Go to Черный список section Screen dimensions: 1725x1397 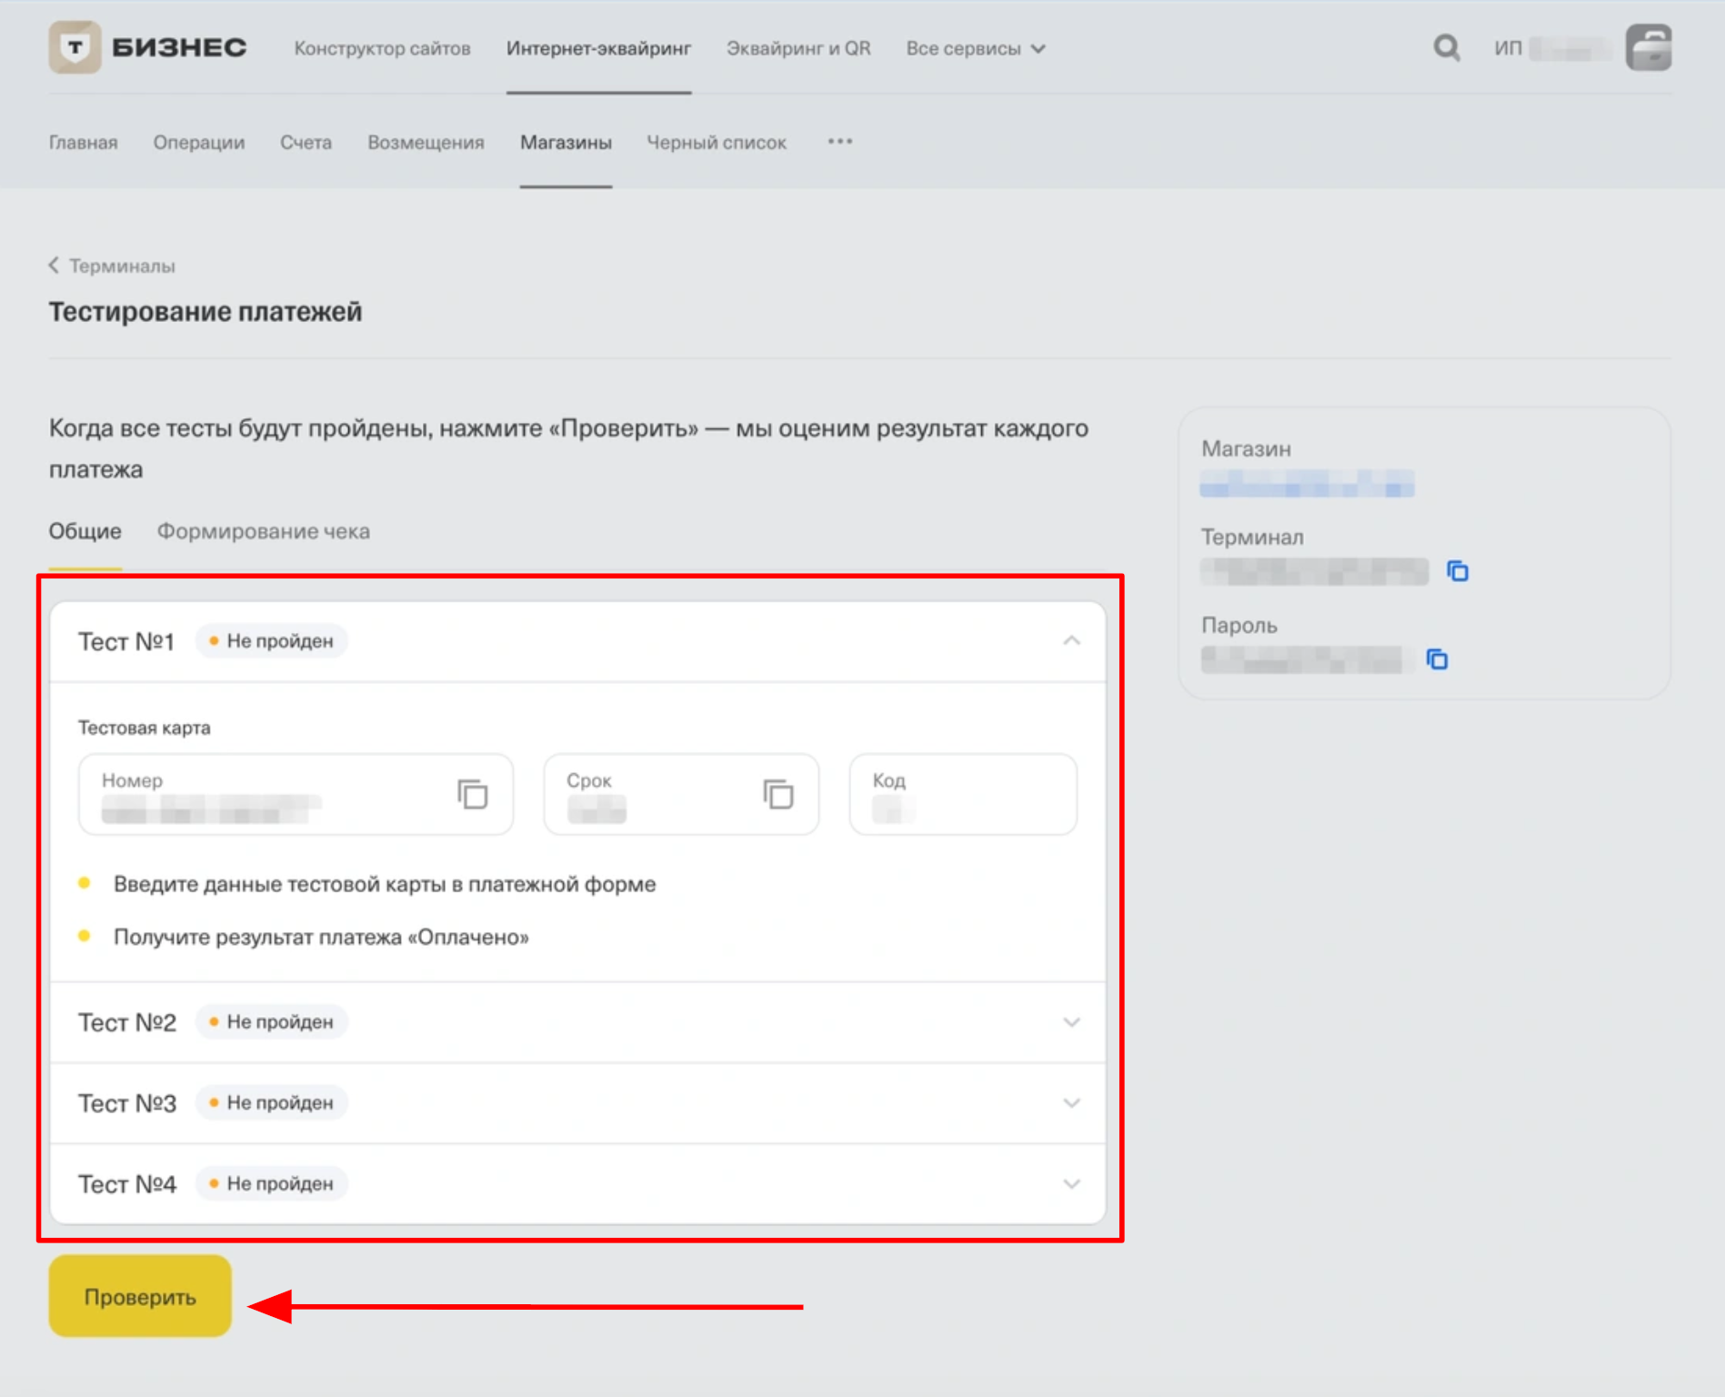pyautogui.click(x=716, y=143)
